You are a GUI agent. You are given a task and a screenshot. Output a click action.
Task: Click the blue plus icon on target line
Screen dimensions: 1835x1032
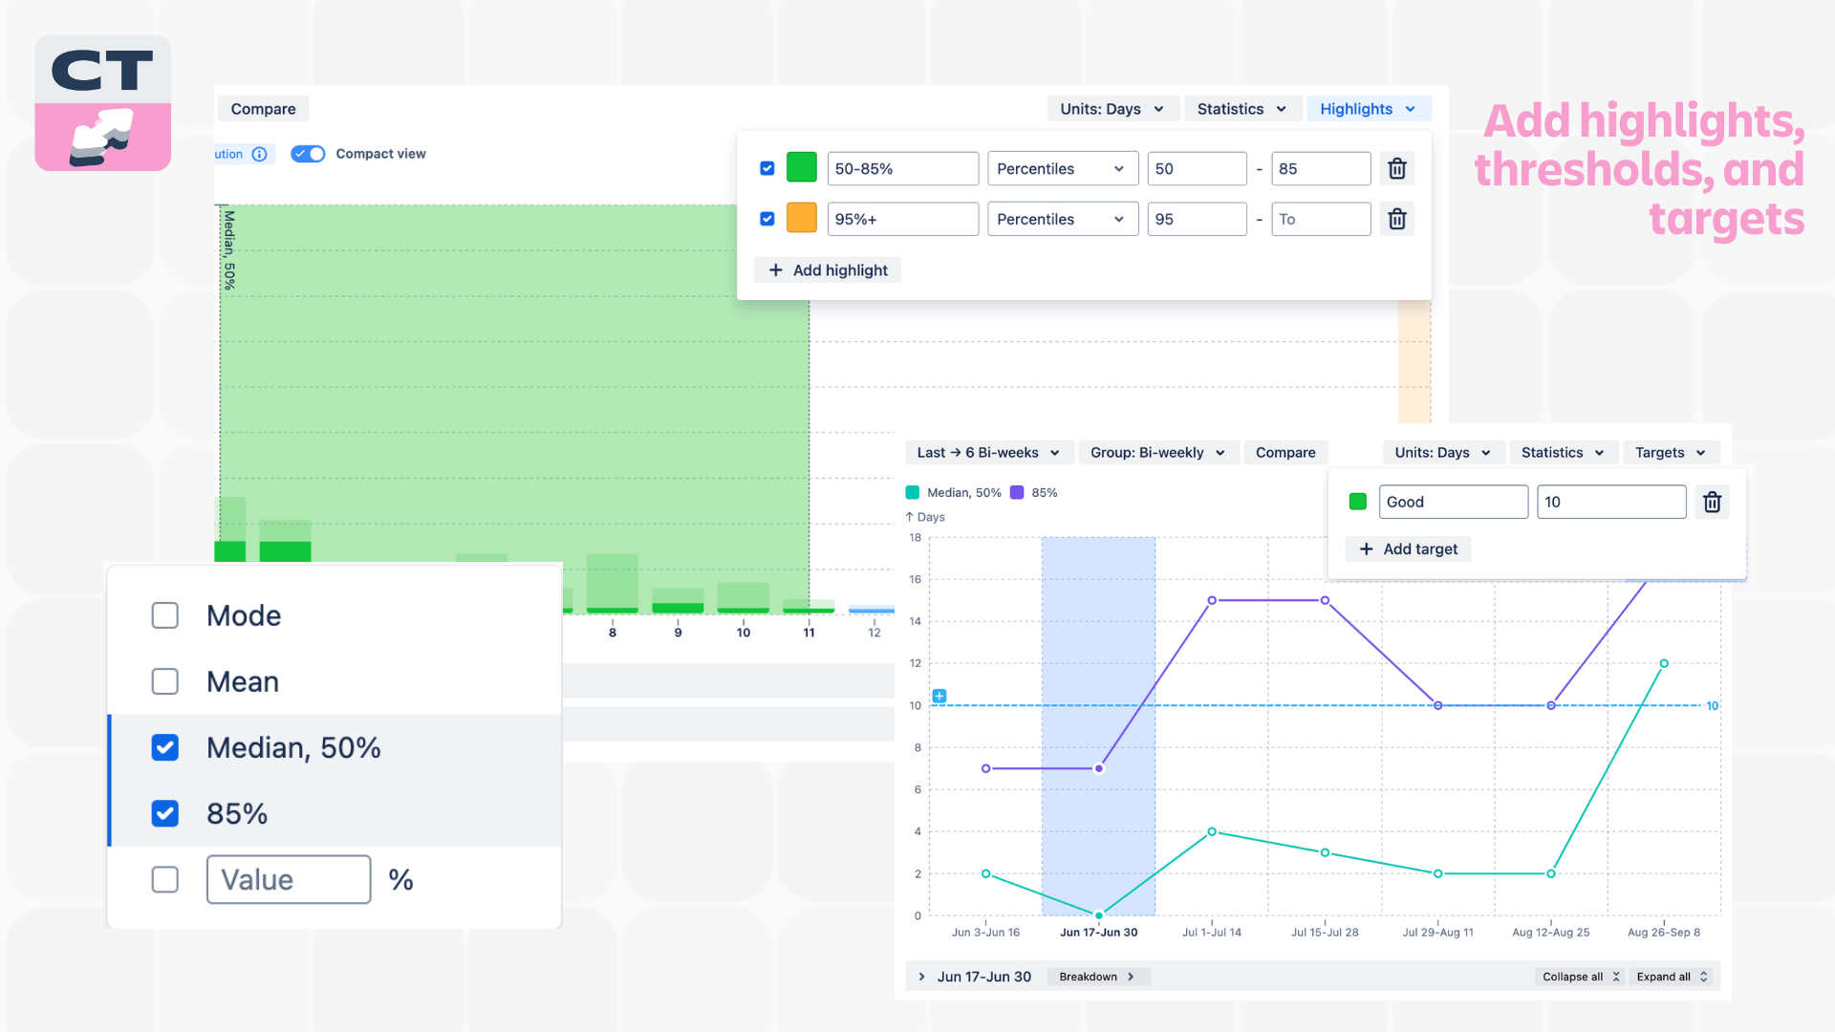(939, 697)
